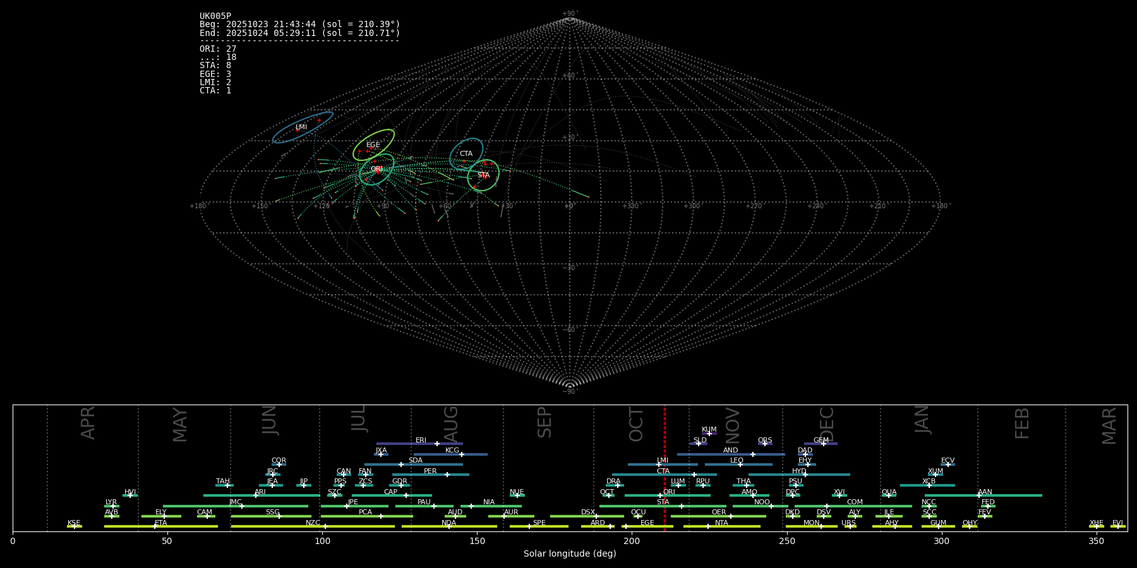Click the −60 latitude label on the map
Screen dimensions: 1137x568
point(570,330)
